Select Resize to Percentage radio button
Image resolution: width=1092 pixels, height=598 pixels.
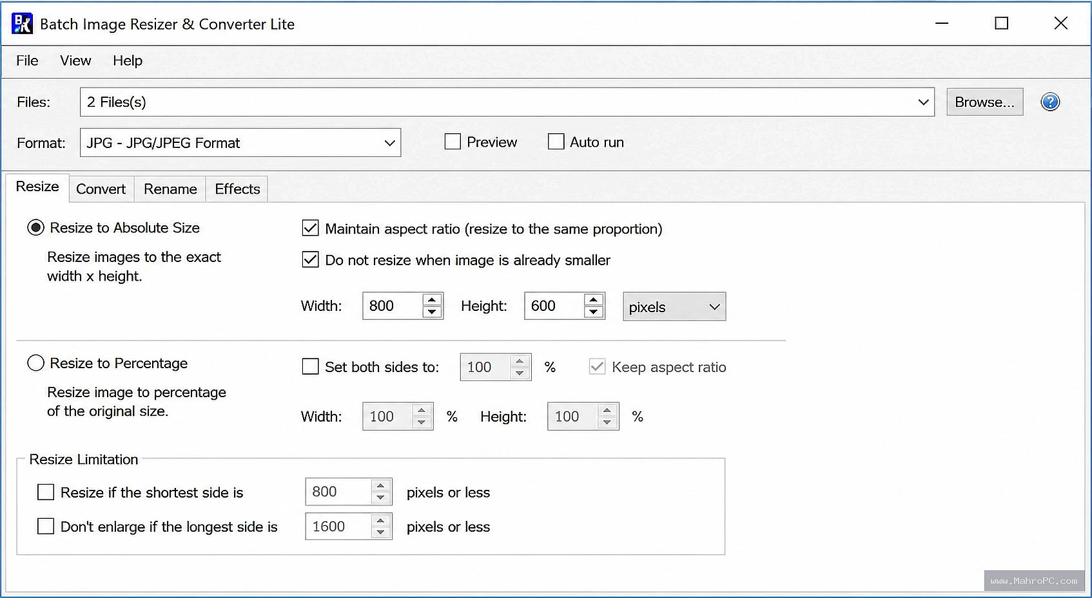[x=35, y=363]
